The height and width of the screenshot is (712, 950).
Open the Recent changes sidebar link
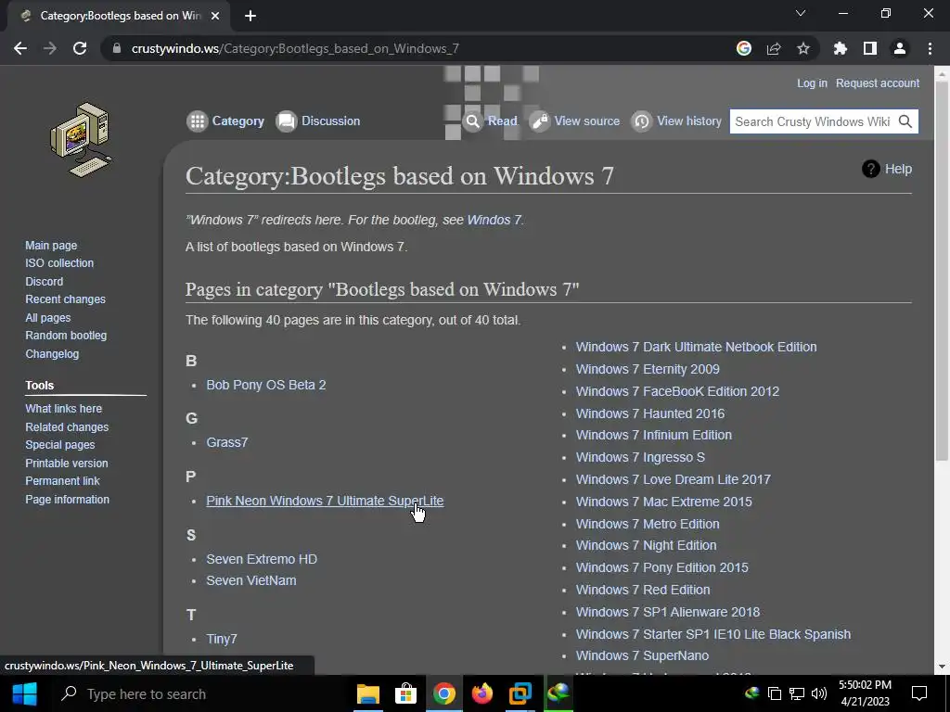tap(66, 299)
